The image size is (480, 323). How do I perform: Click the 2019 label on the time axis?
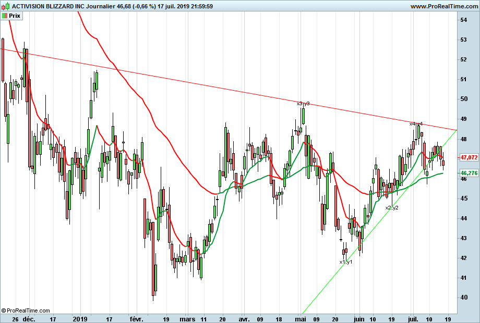[x=80, y=319]
